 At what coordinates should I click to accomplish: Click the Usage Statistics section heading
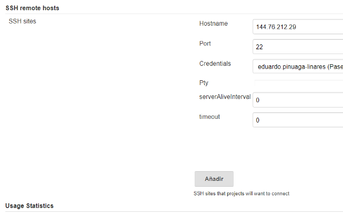pos(29,205)
